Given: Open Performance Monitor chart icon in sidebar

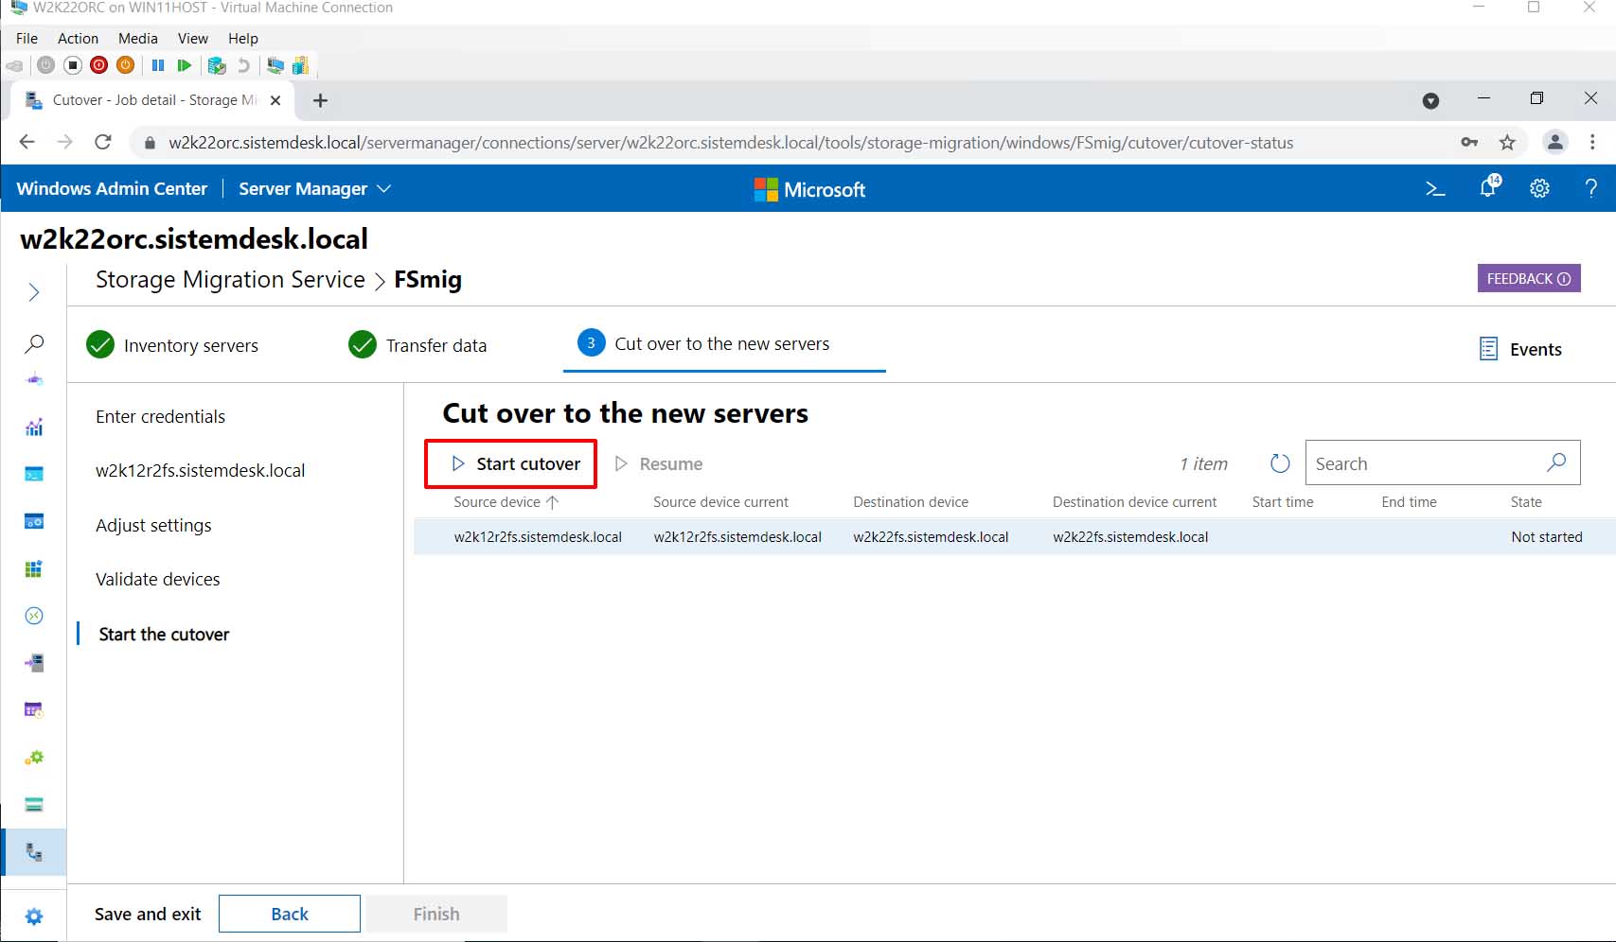Looking at the screenshot, I should [x=34, y=427].
